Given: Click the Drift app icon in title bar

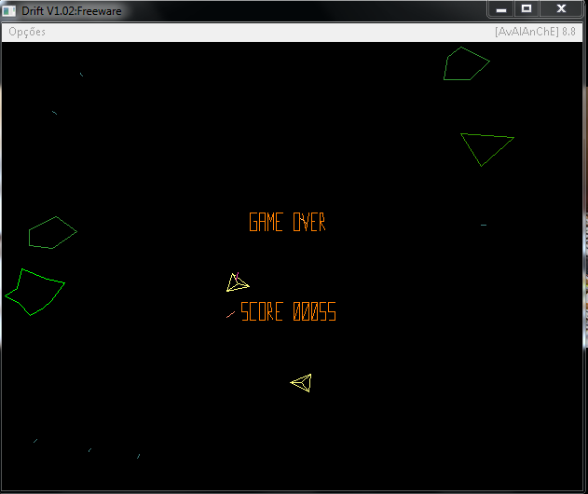Looking at the screenshot, I should [x=8, y=11].
